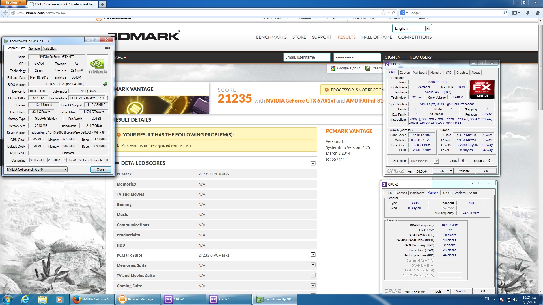Toggle the DirectCompute 5.0 checkbox

pyautogui.click(x=81, y=160)
